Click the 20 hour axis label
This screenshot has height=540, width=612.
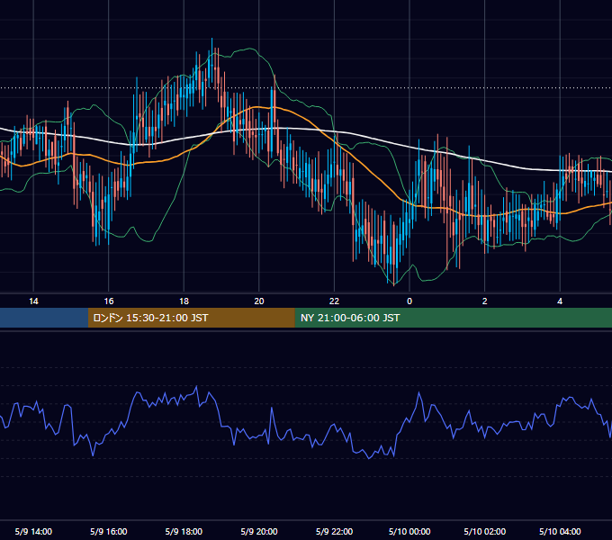[259, 301]
